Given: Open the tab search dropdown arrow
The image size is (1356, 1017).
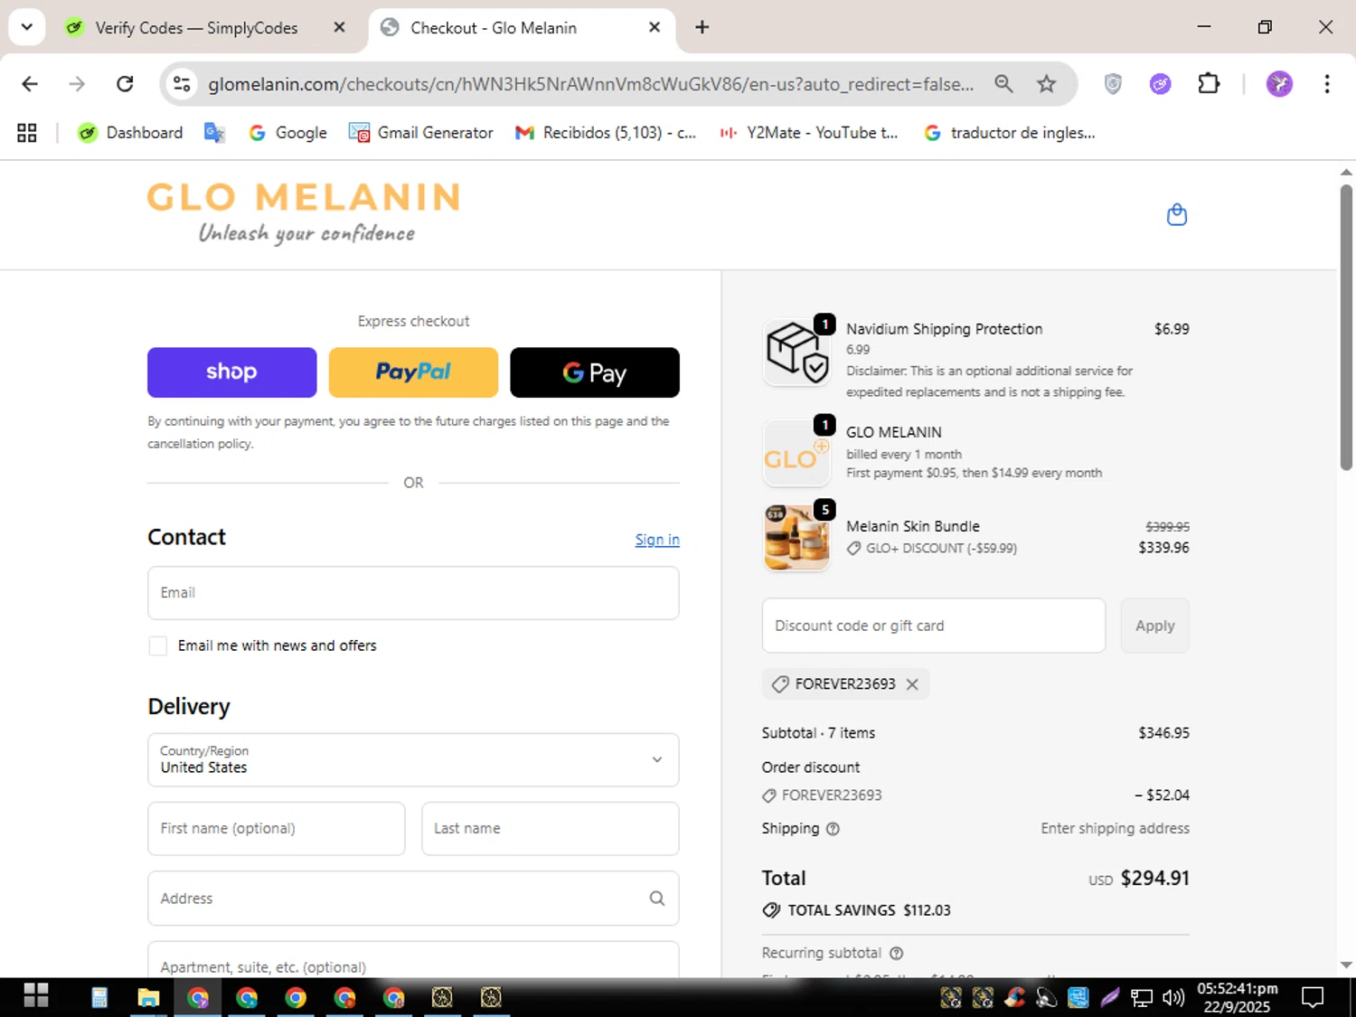Looking at the screenshot, I should click(26, 27).
